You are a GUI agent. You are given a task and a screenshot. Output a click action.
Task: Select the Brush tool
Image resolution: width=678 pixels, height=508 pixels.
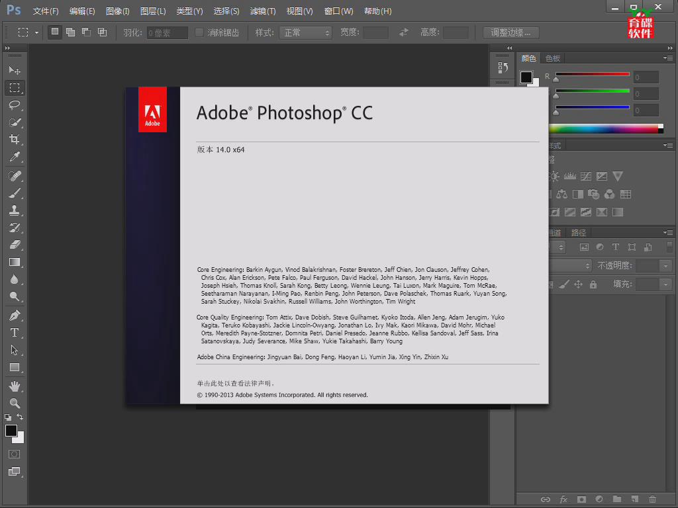[x=15, y=193]
